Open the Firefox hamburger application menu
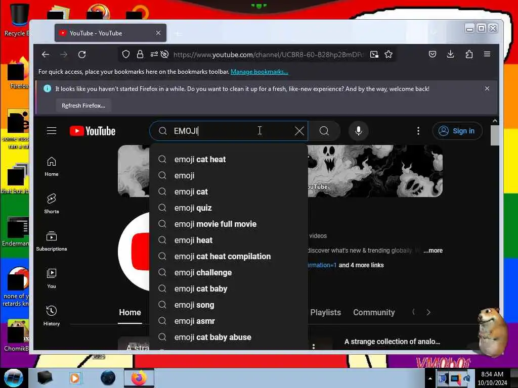This screenshot has height=388, width=518. pyautogui.click(x=487, y=54)
